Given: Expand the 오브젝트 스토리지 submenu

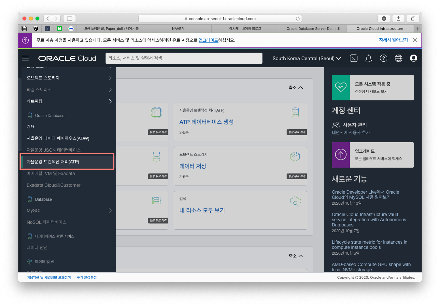Looking at the screenshot, I should click(x=110, y=78).
